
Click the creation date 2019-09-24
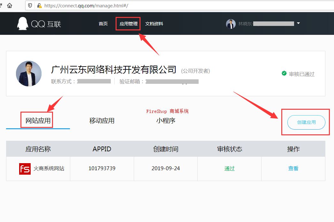(166, 169)
